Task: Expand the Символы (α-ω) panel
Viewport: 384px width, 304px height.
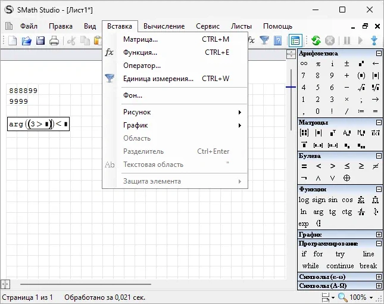Action: tap(379, 277)
